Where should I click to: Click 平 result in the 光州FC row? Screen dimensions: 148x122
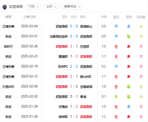click(116, 66)
